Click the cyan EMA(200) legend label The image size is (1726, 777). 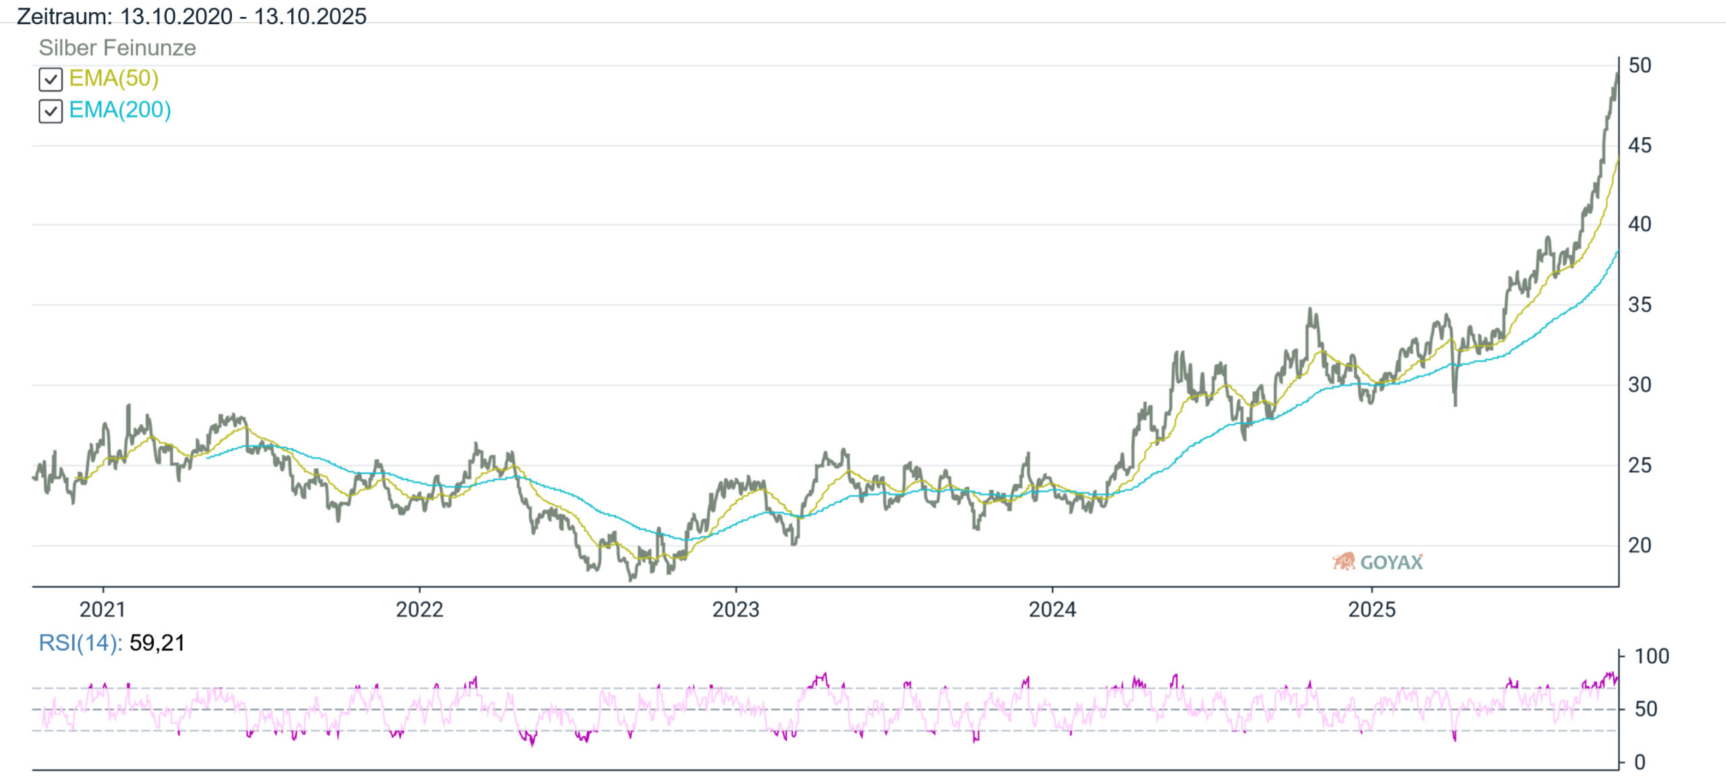pyautogui.click(x=120, y=110)
